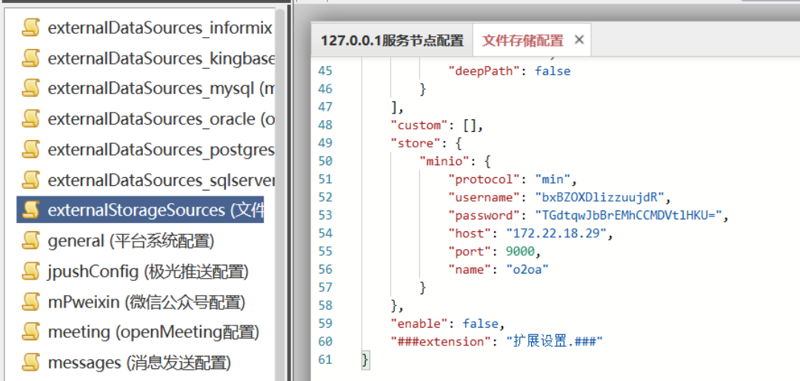Click the config list vertical scrollbar
This screenshot has width=800, height=381.
point(281,194)
